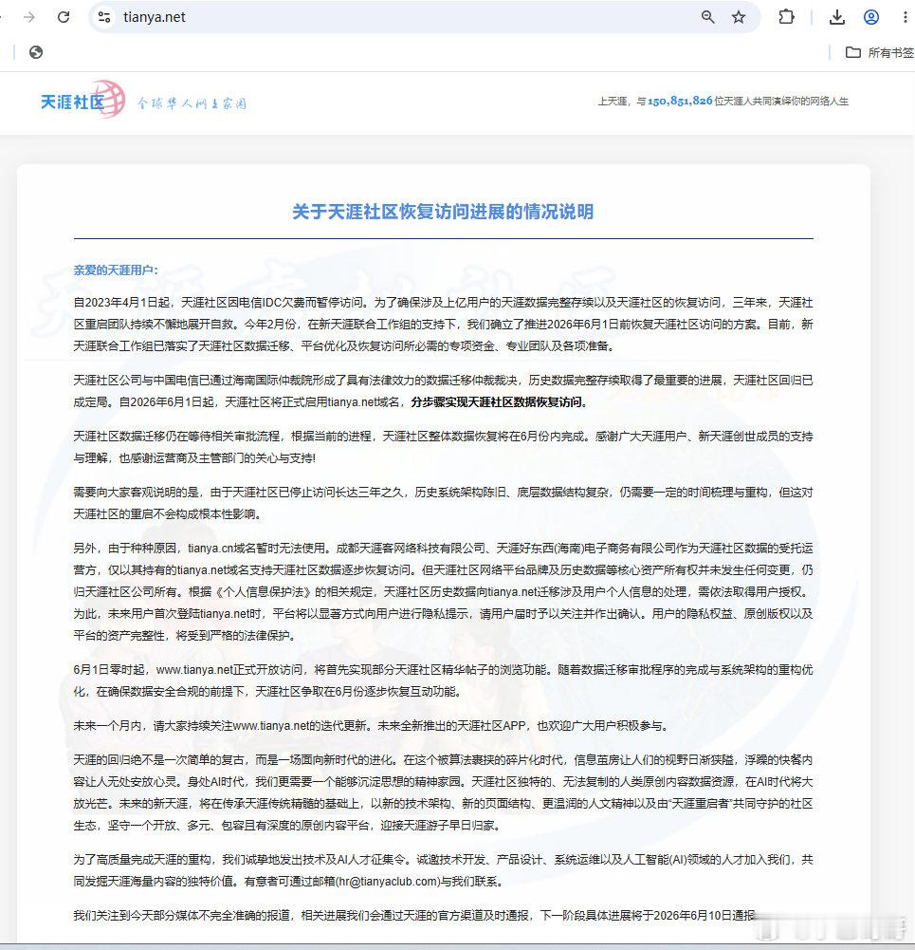The image size is (915, 950).
Task: Click the paragraph starting 我们关注到今天部分媒体
Action: [x=414, y=915]
